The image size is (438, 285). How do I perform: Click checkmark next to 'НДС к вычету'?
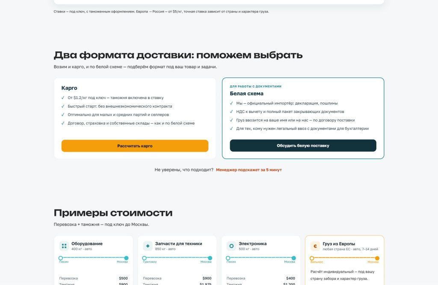point(231,111)
